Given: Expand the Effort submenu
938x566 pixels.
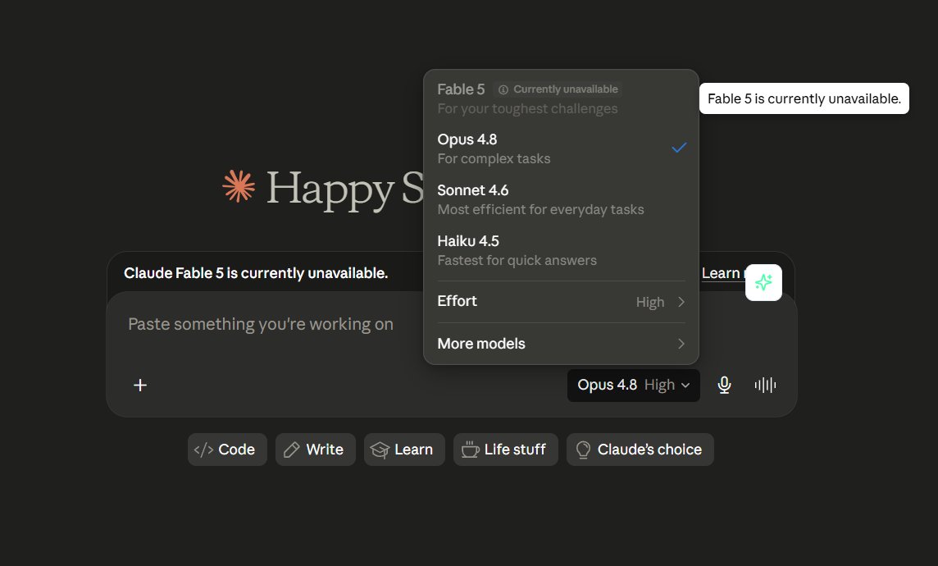Looking at the screenshot, I should (x=561, y=302).
